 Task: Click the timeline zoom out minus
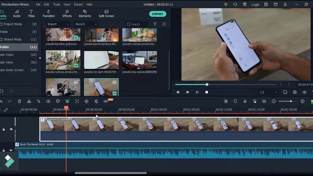coord(274,101)
